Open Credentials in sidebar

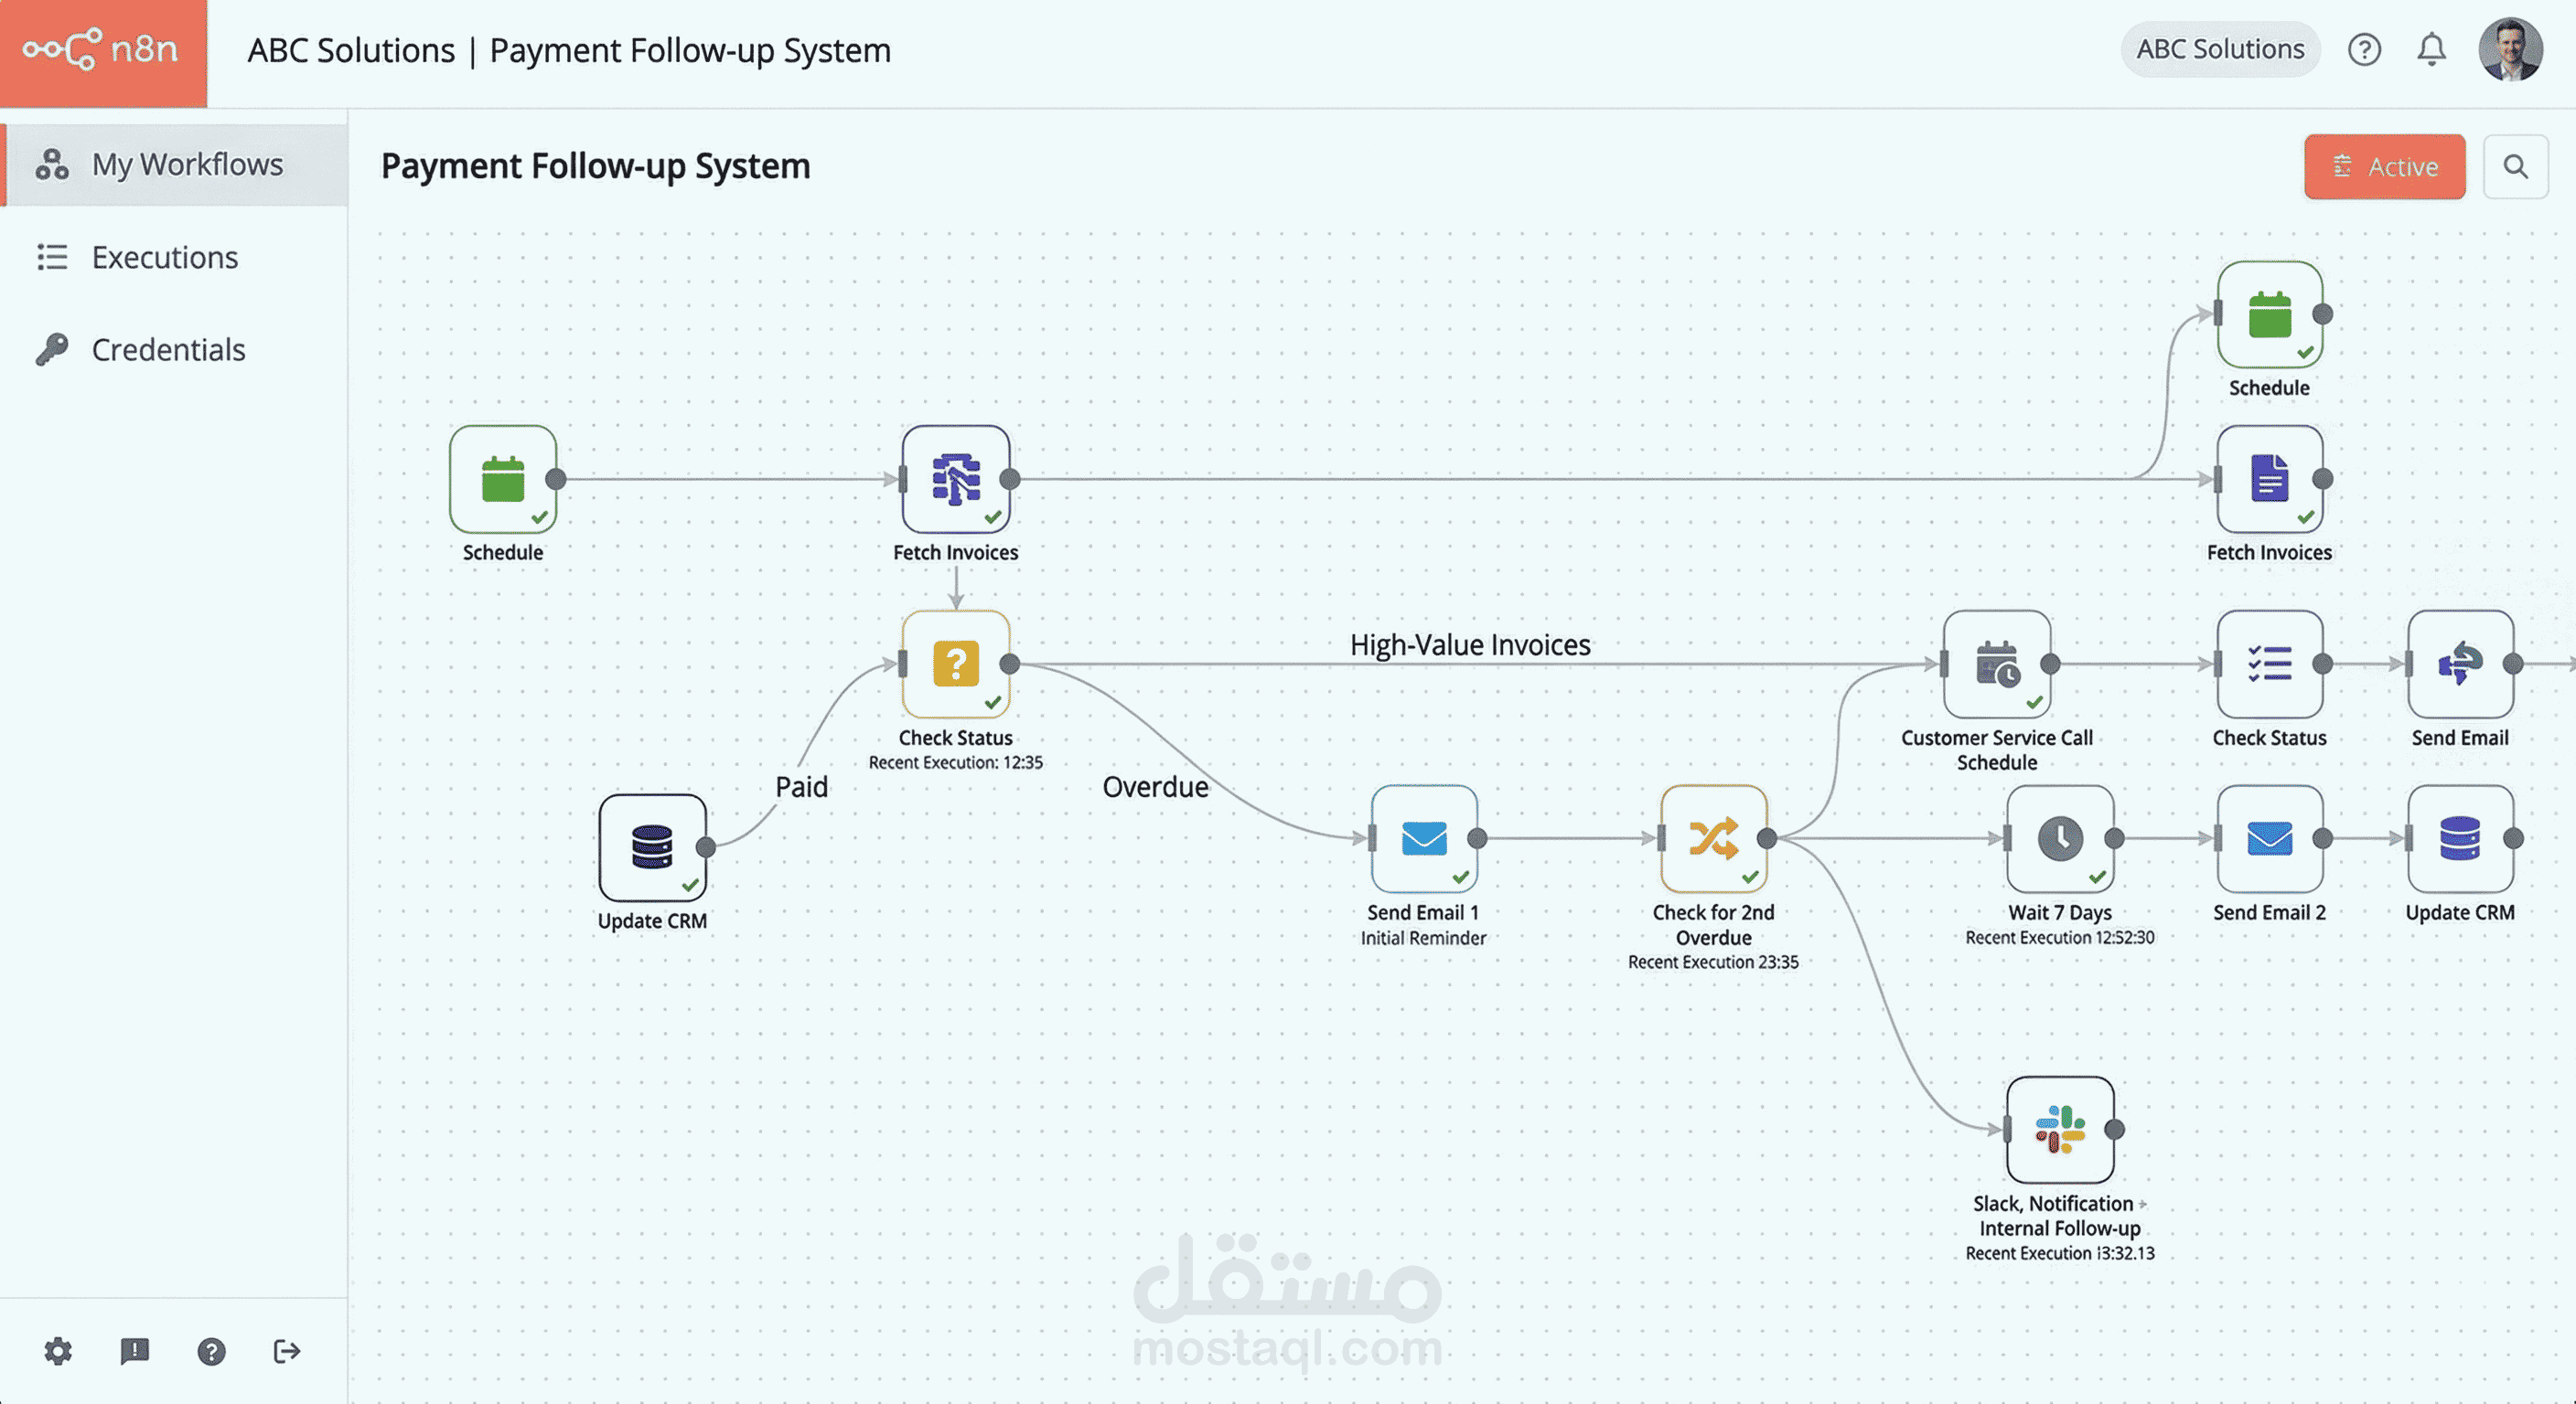pos(168,350)
